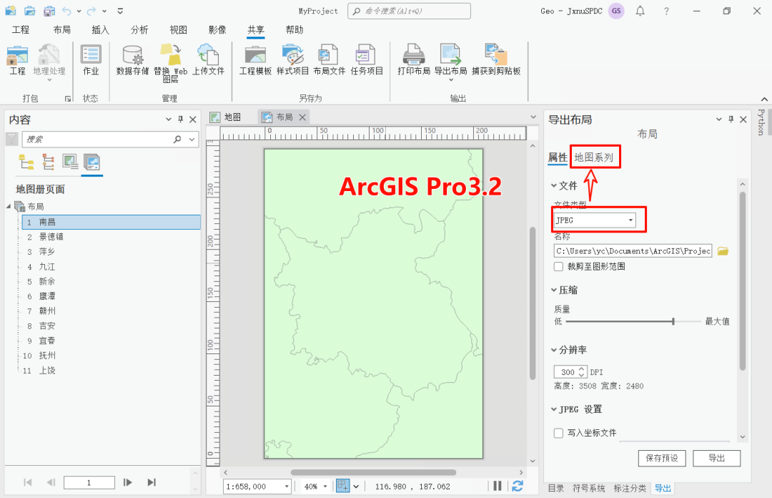
Task: Open the map scale 1:658,000 dropdown
Action: (287, 487)
